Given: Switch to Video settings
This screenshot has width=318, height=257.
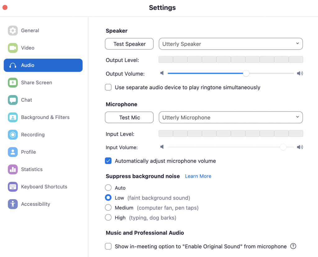Looking at the screenshot, I should point(43,48).
